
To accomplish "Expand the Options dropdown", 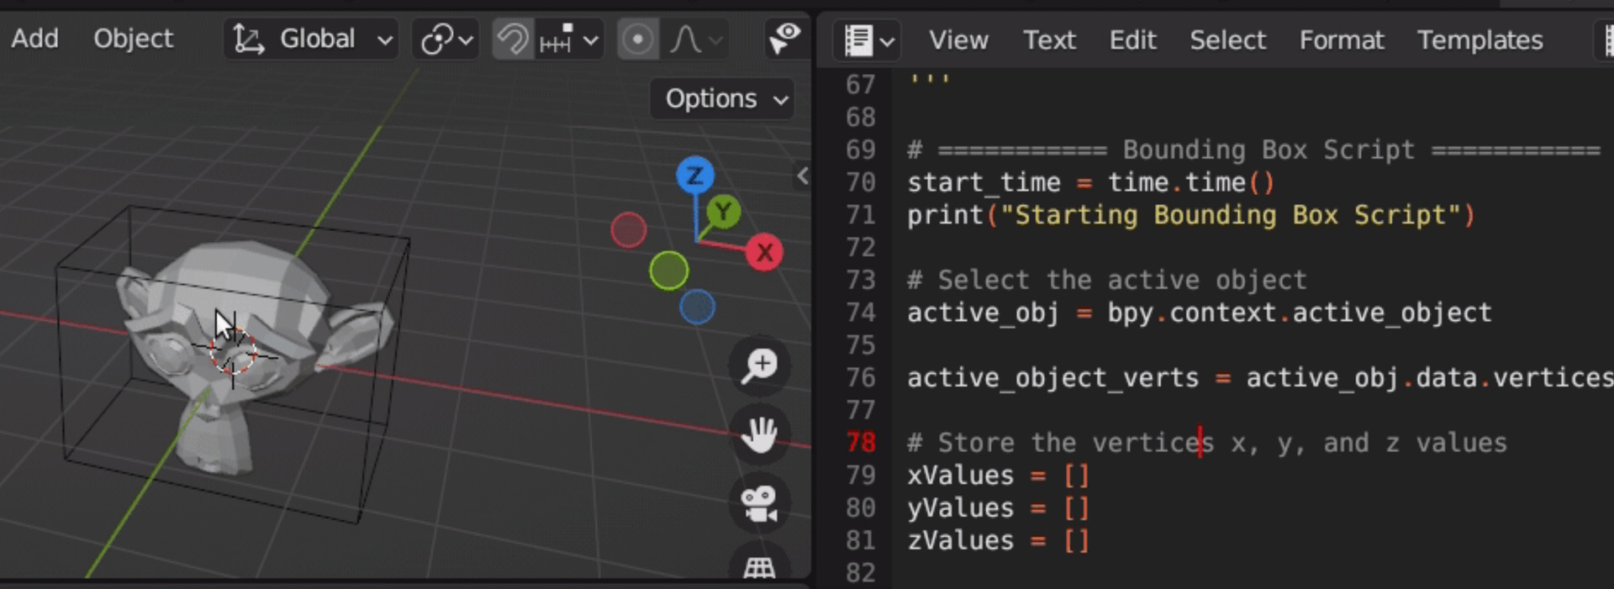I will tap(724, 99).
